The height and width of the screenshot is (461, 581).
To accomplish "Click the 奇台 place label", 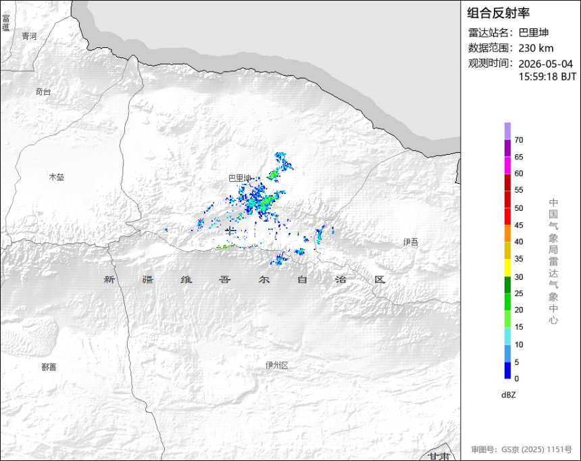I will point(43,92).
